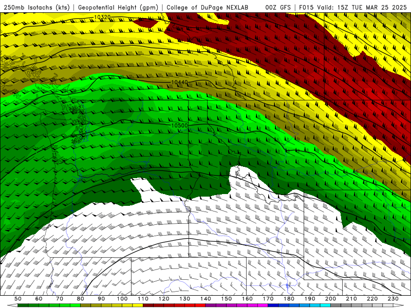Pick the dark blue swatch just above 170
The height and width of the screenshot is (308, 411).
pos(273,305)
